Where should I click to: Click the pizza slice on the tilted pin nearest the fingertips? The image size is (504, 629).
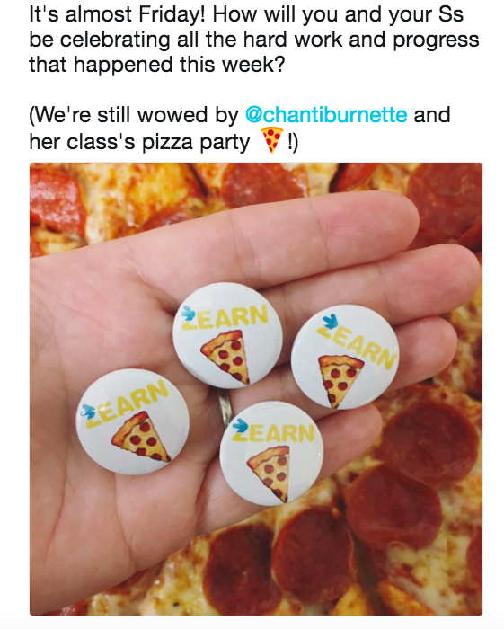pos(340,380)
